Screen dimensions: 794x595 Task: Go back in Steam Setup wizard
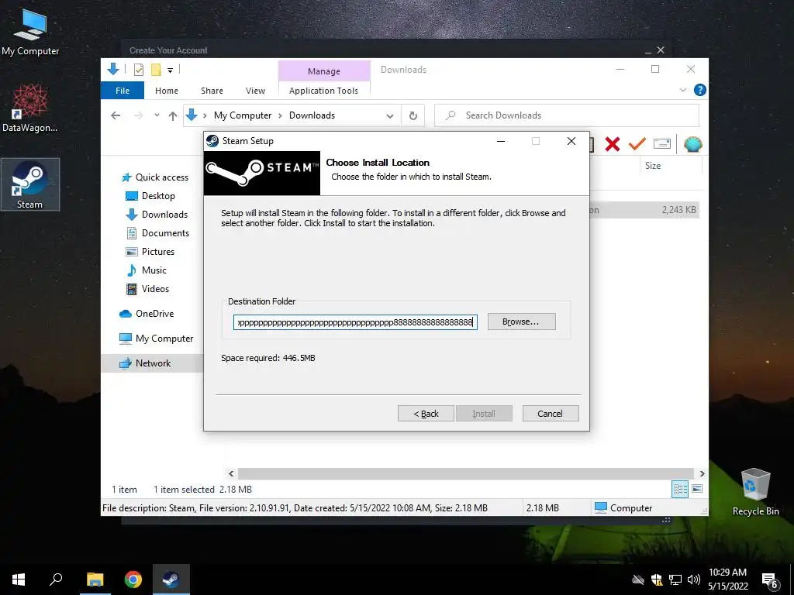tap(426, 414)
